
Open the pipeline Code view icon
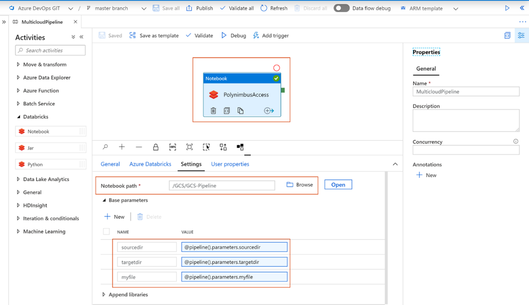point(507,35)
